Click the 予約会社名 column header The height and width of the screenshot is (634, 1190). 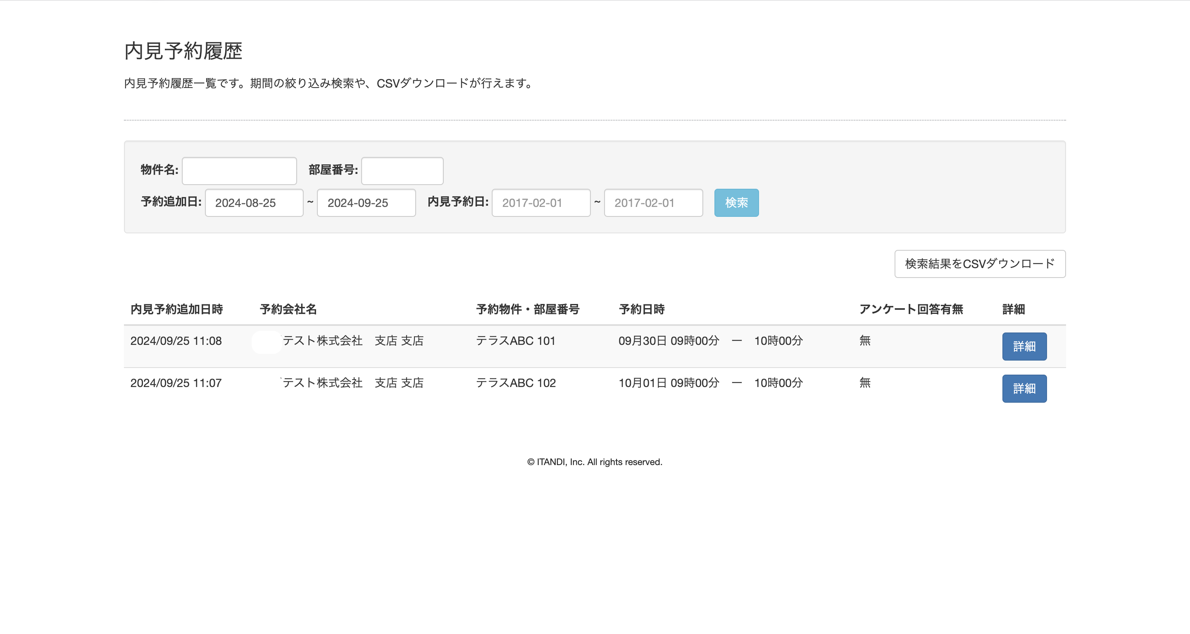pos(288,309)
